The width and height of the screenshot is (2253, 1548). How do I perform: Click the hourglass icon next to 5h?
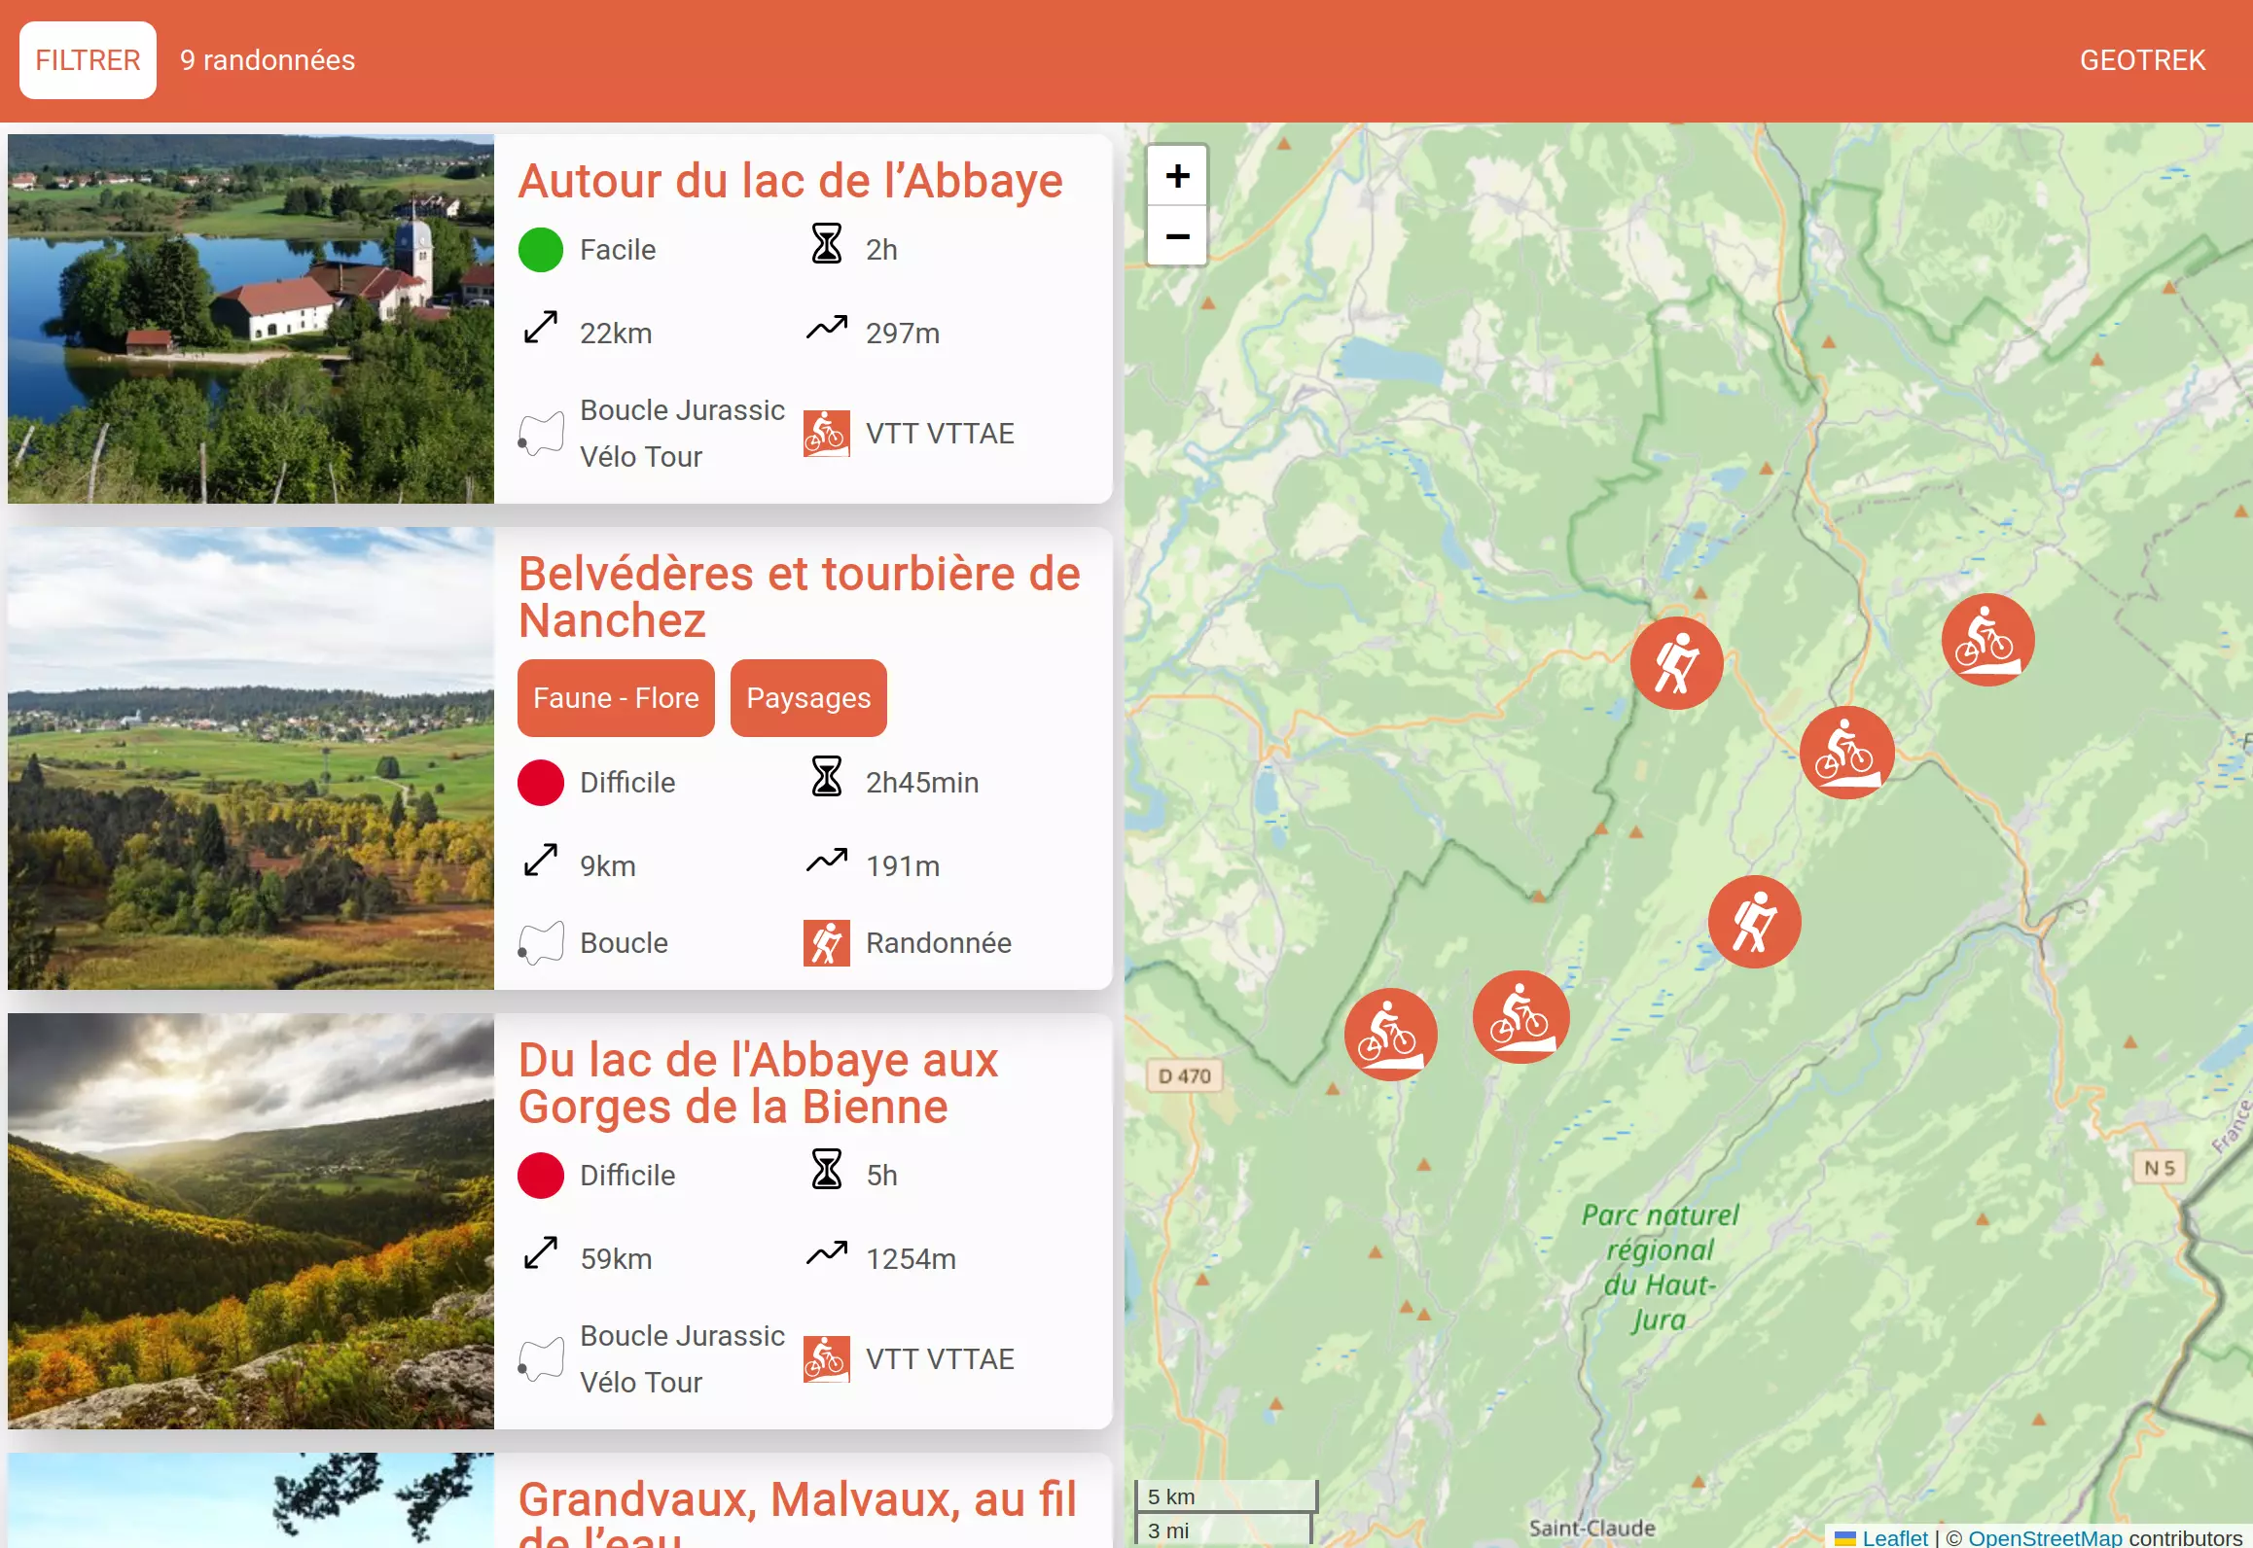(827, 1170)
